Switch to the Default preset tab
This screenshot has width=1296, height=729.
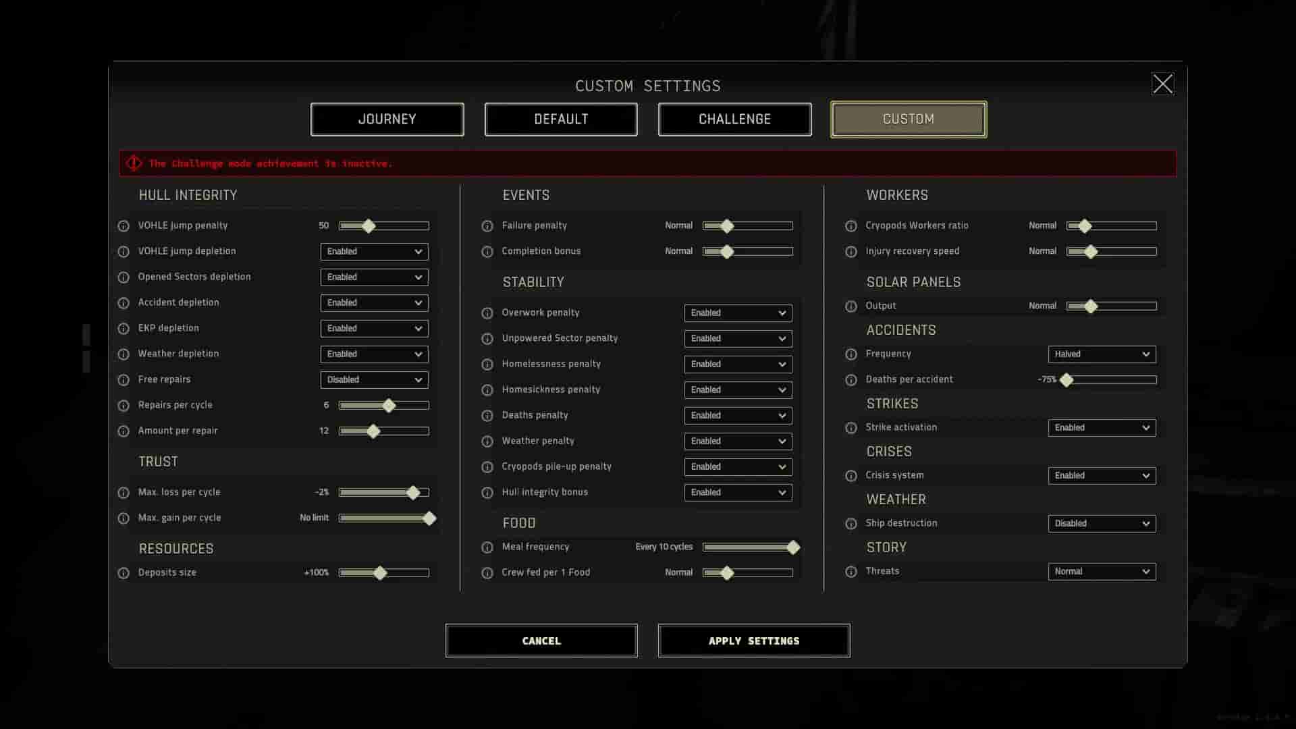tap(561, 119)
